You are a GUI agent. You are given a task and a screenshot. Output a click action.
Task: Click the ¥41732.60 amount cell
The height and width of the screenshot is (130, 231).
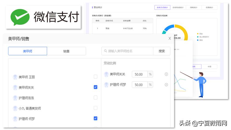click(x=128, y=28)
